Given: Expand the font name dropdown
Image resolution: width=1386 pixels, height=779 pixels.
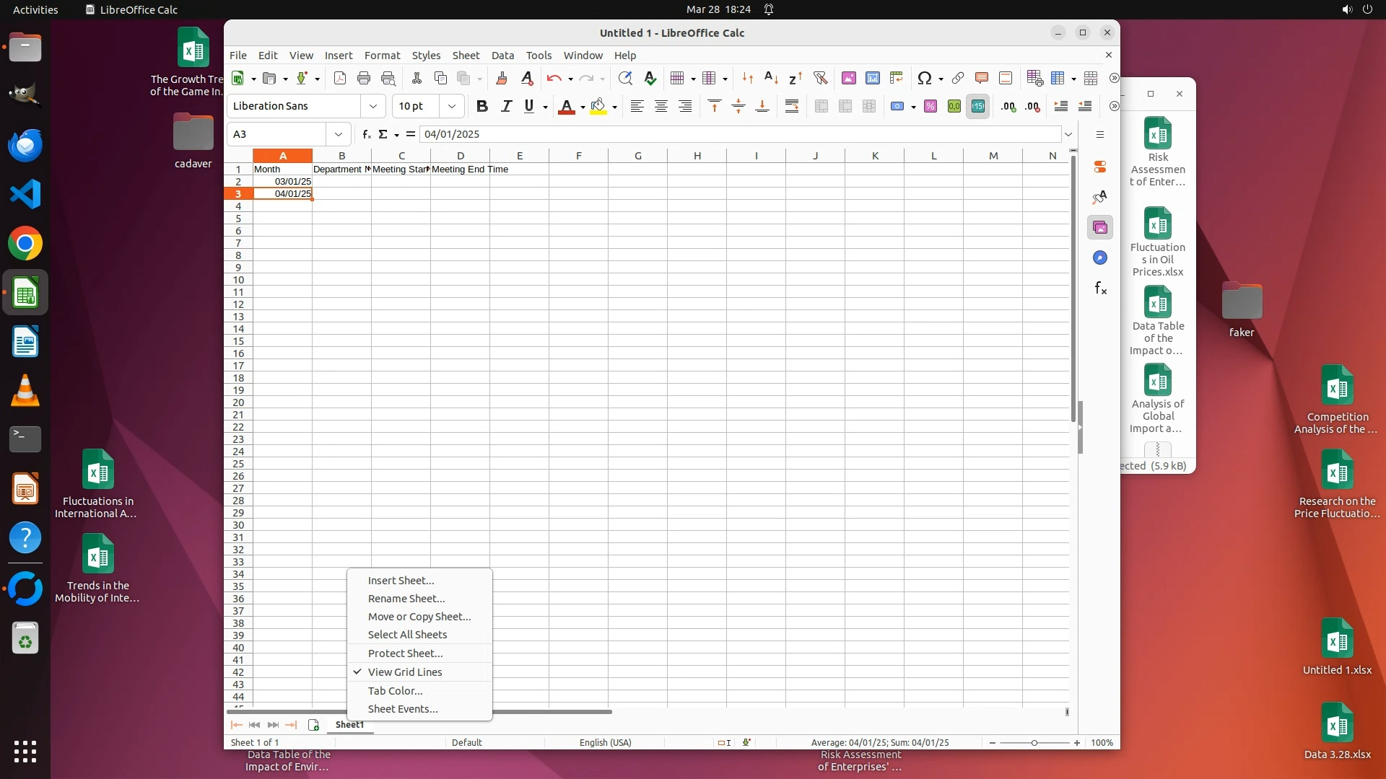Looking at the screenshot, I should point(372,106).
